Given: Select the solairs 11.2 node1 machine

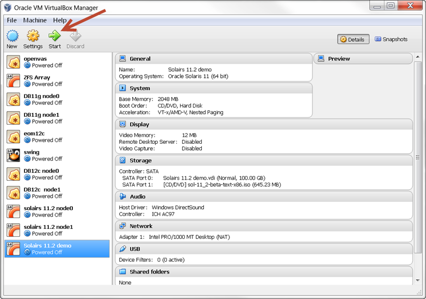Looking at the screenshot, I should (57, 230).
